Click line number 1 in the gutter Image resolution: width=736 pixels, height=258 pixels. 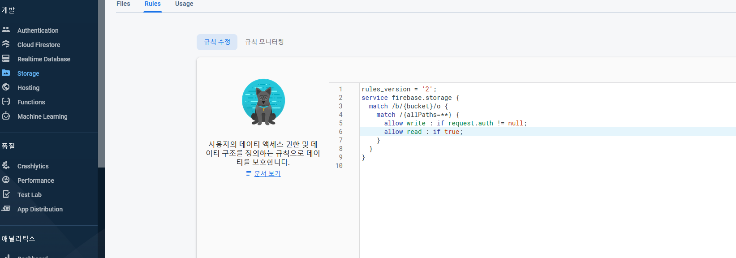[x=340, y=89]
